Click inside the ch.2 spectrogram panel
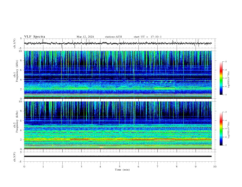Viewport: 242px width, 187px height. tap(118, 125)
